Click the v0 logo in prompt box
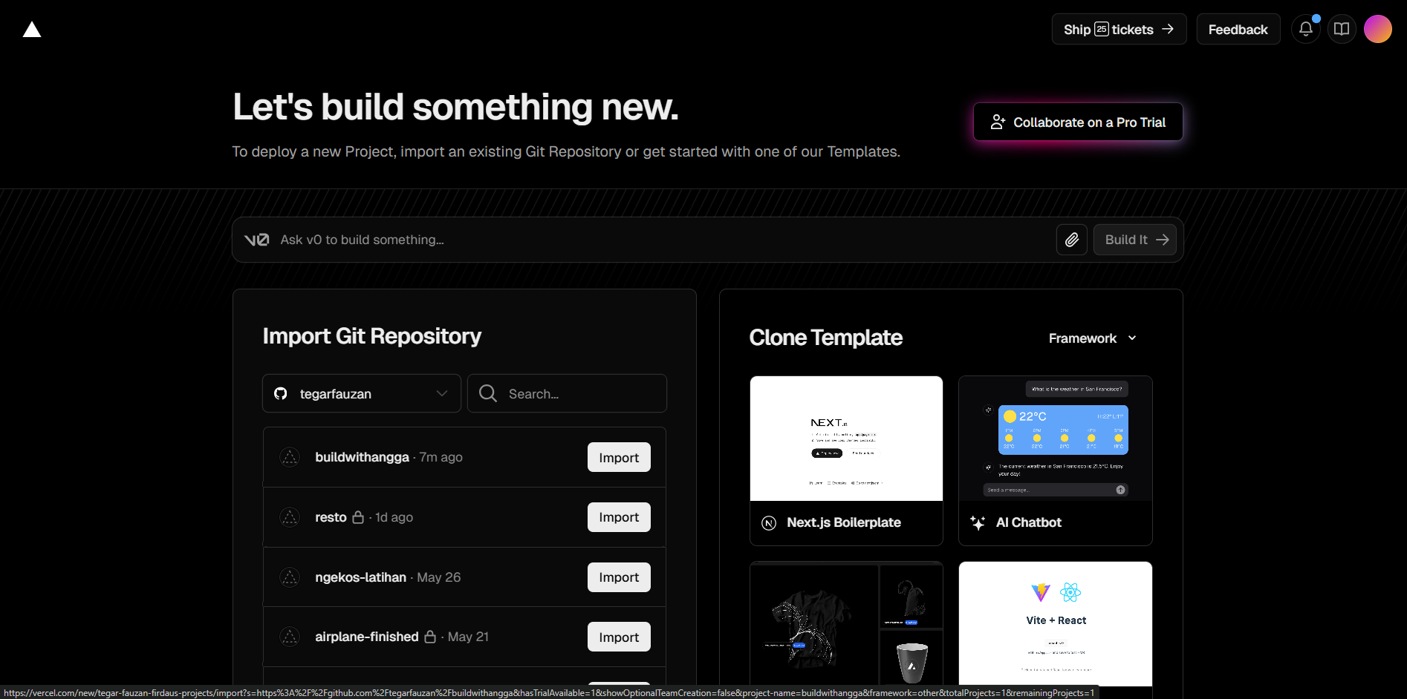The width and height of the screenshot is (1407, 699). point(257,240)
